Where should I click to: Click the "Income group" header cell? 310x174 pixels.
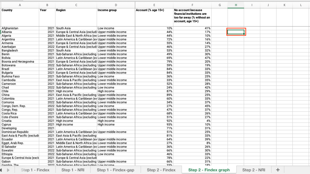click(x=116, y=17)
